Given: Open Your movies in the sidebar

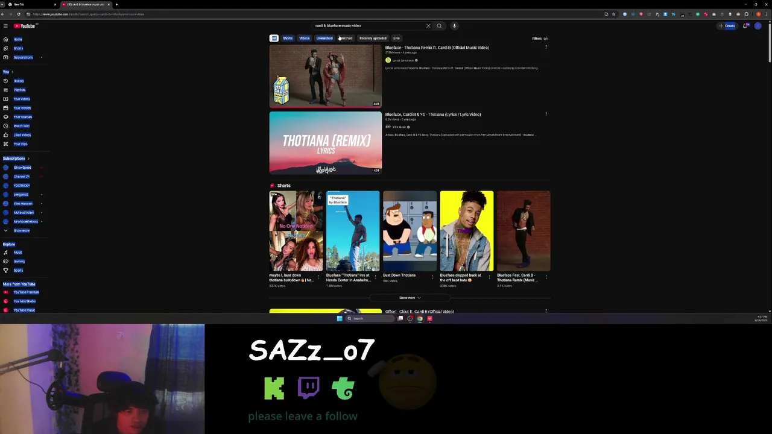Looking at the screenshot, I should (22, 108).
